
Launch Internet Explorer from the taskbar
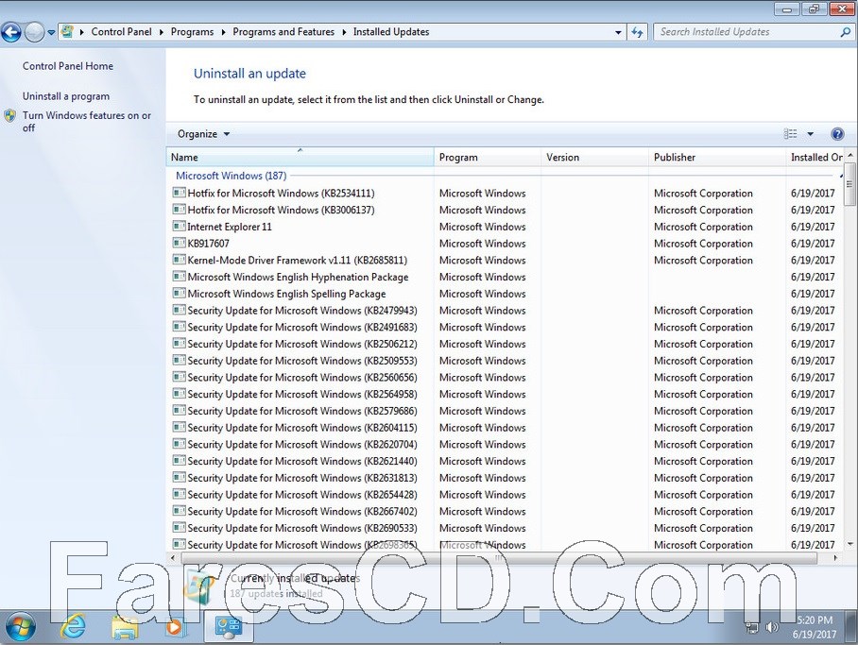(x=74, y=627)
